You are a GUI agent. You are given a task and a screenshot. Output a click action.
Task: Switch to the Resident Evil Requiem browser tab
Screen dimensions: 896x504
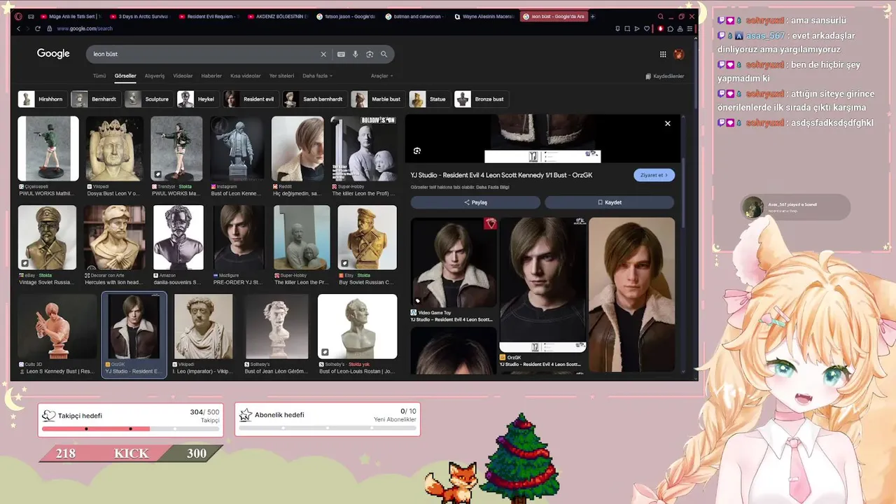pyautogui.click(x=210, y=16)
